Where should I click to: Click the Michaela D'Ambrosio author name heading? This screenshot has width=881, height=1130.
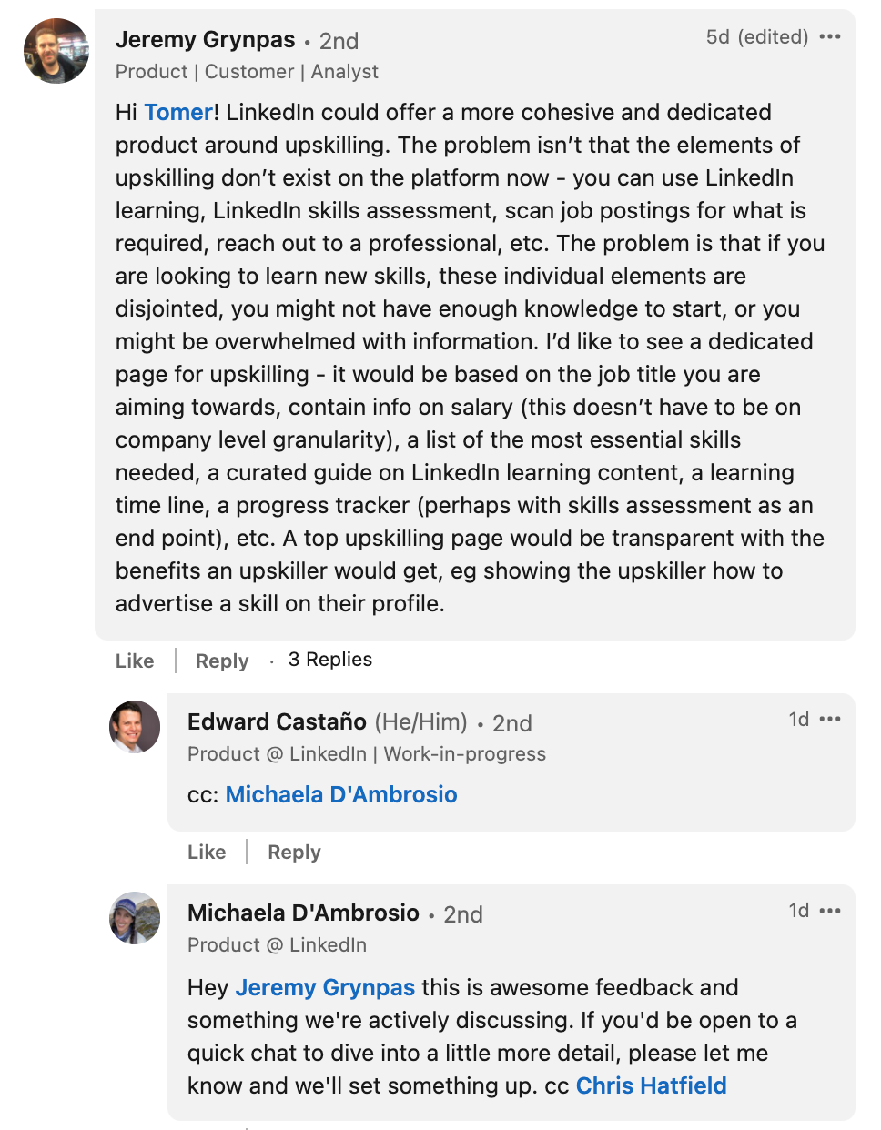303,913
